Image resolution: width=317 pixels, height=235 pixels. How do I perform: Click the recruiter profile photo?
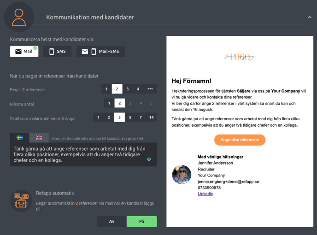pyautogui.click(x=182, y=175)
